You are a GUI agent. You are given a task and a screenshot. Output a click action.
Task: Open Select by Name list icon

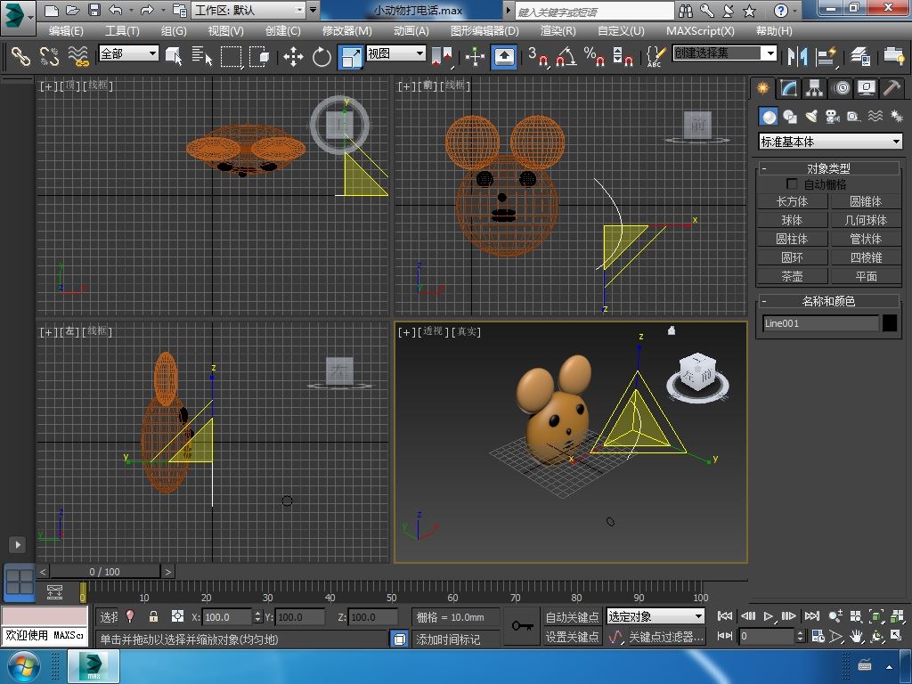[x=202, y=56]
